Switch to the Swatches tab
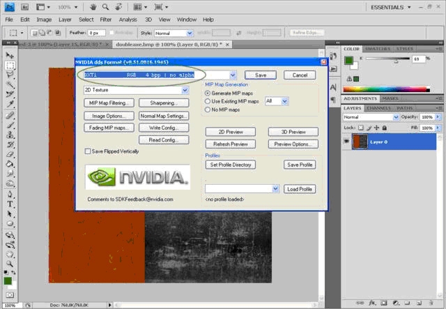Viewport: 446px width, 309px height. pos(378,49)
